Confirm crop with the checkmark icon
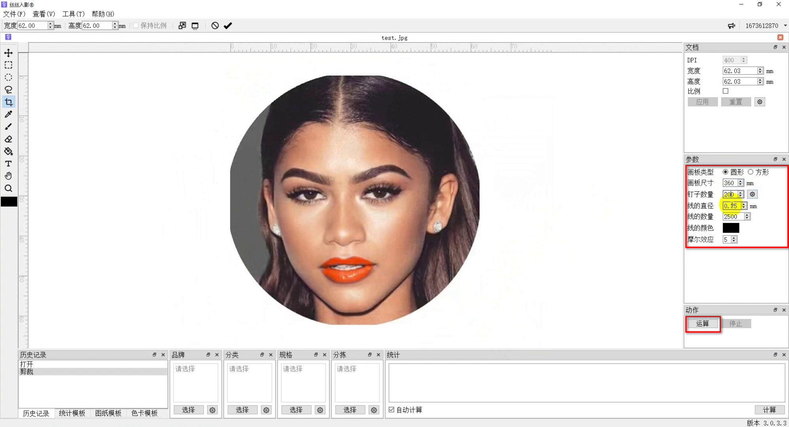The image size is (789, 427). tap(228, 26)
